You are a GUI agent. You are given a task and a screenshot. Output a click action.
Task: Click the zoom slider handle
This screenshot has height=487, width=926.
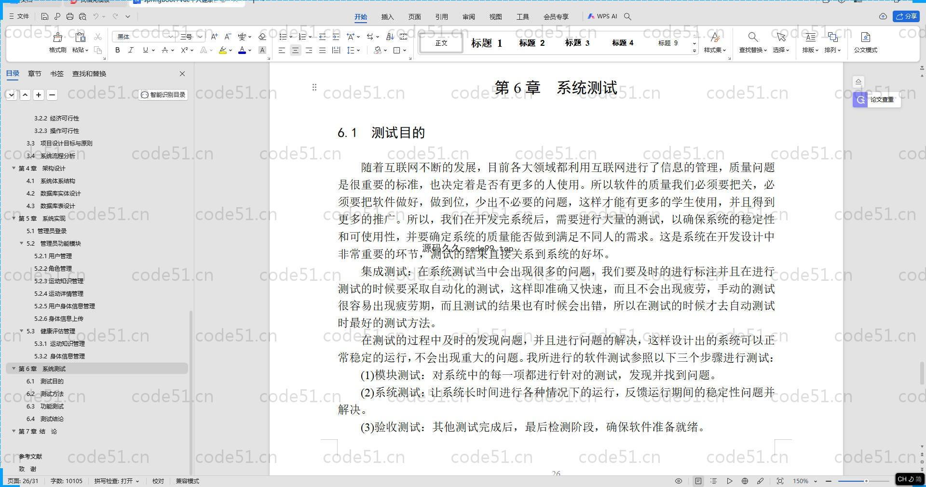coord(866,481)
